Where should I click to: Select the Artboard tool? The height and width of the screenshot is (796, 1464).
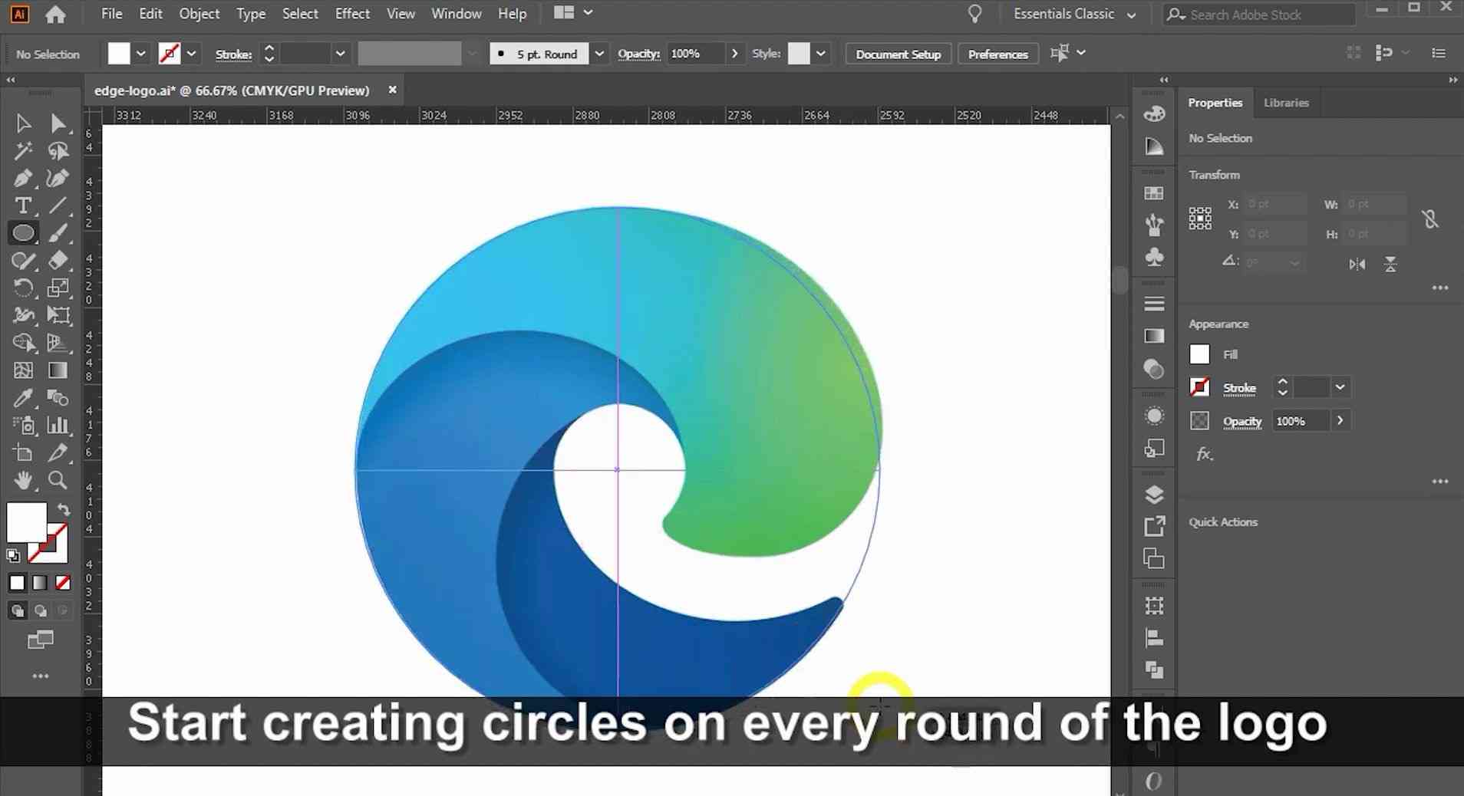click(x=23, y=452)
